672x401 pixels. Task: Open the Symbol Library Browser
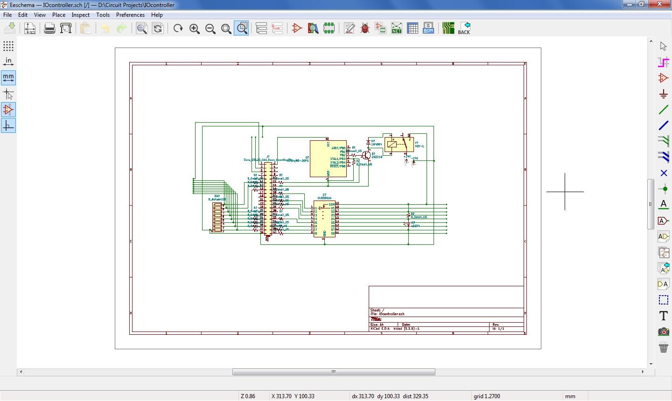(x=313, y=28)
